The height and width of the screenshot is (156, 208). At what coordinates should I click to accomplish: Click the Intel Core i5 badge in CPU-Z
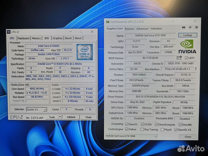[x=85, y=52]
